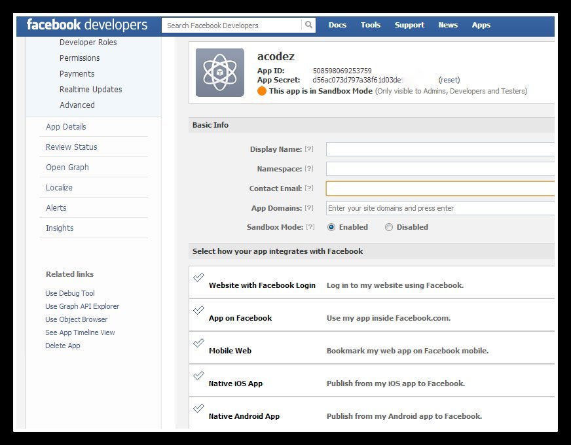Open the Support menu

tap(409, 25)
